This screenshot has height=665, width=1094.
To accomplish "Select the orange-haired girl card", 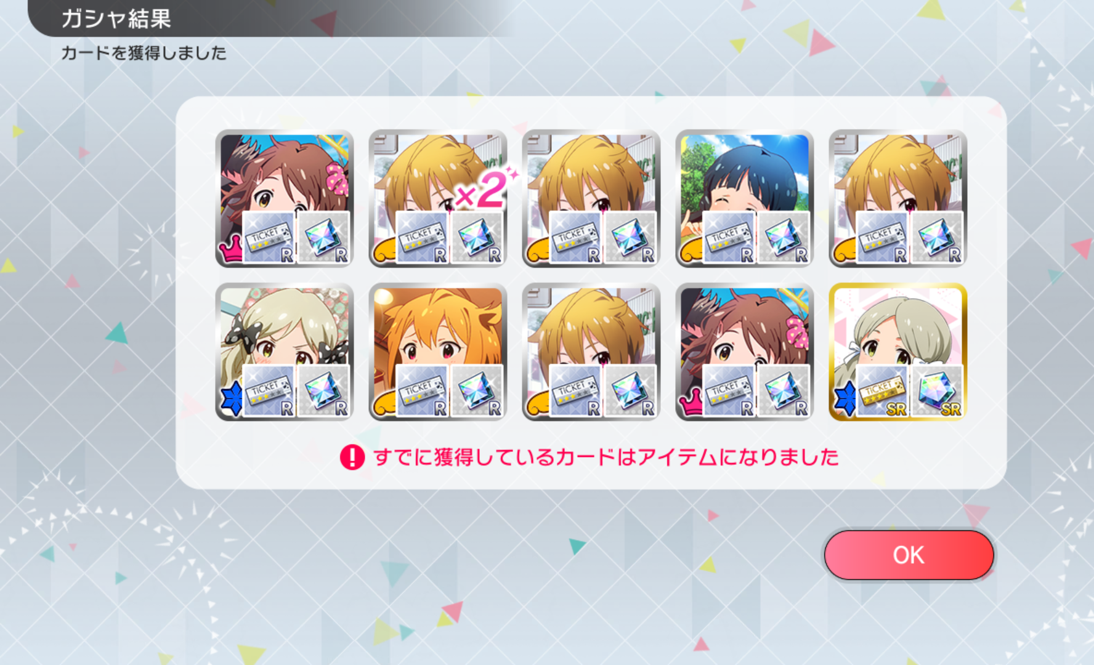I will click(x=438, y=352).
